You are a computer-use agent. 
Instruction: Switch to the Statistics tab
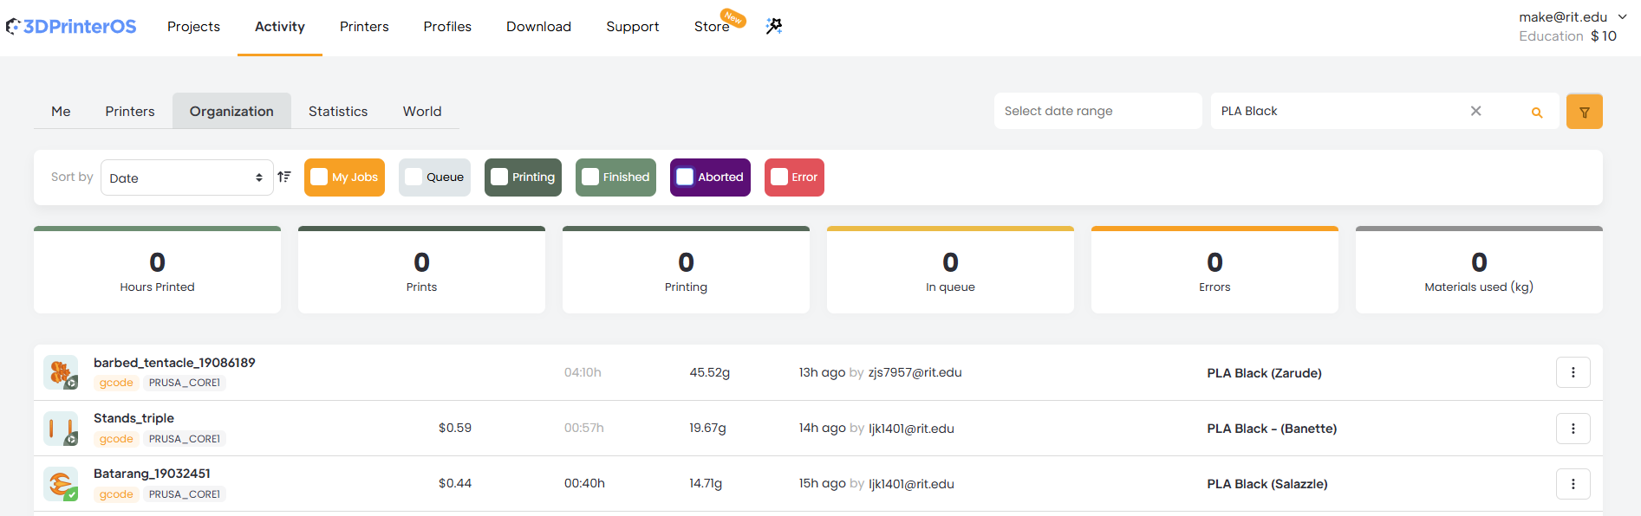[x=338, y=111]
